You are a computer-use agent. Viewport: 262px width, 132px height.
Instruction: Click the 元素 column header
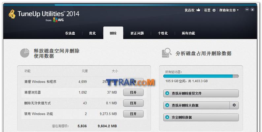point(85,71)
